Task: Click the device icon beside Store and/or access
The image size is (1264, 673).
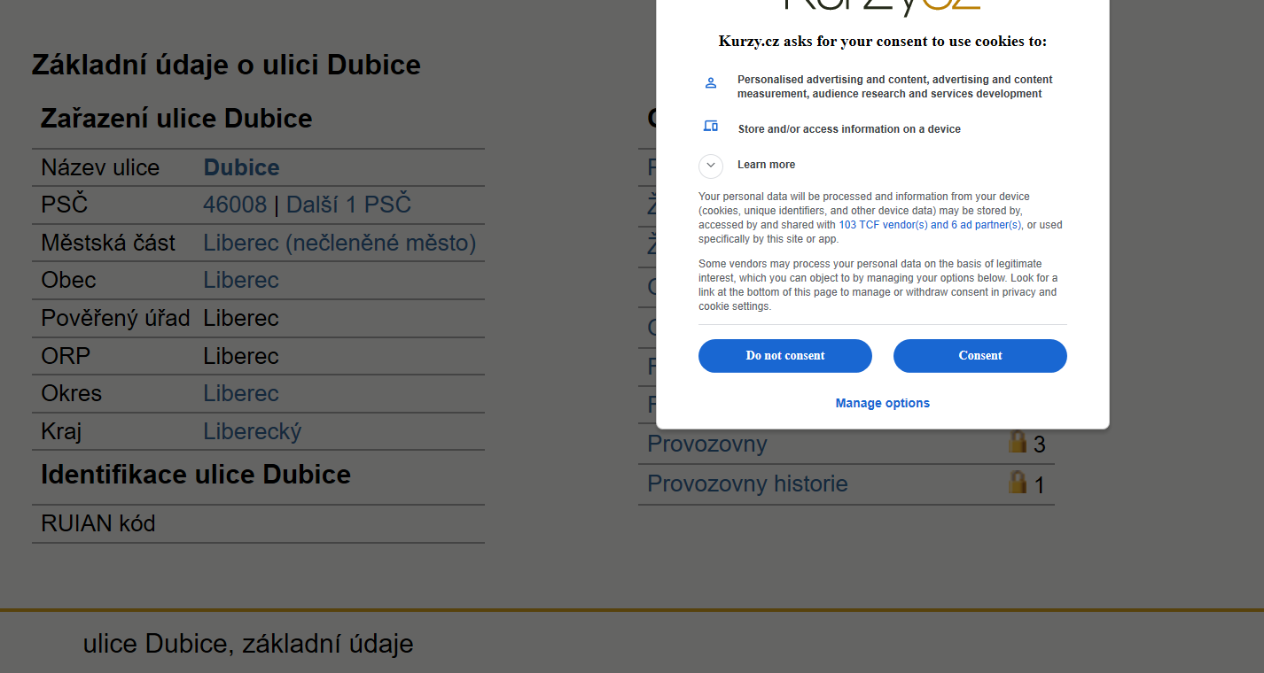Action: 710,126
